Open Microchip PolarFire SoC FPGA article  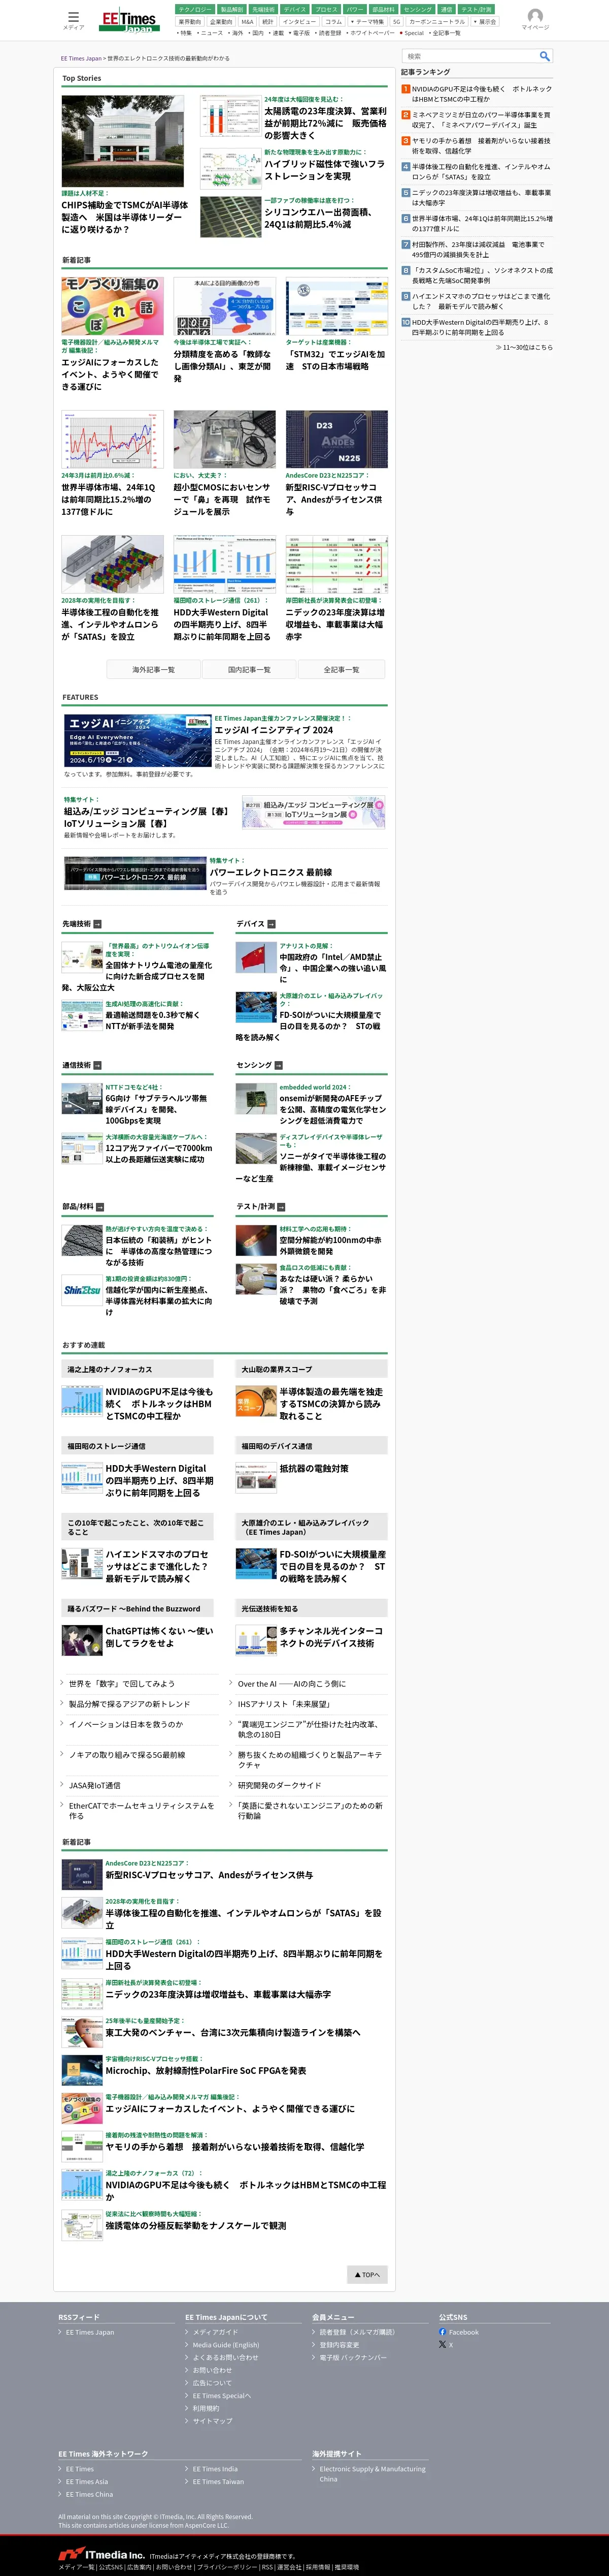[x=206, y=2071]
